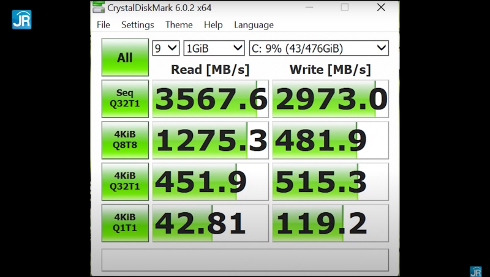This screenshot has width=490, height=277.
Task: Expand the test count dropdown showing 9
Action: (x=166, y=48)
